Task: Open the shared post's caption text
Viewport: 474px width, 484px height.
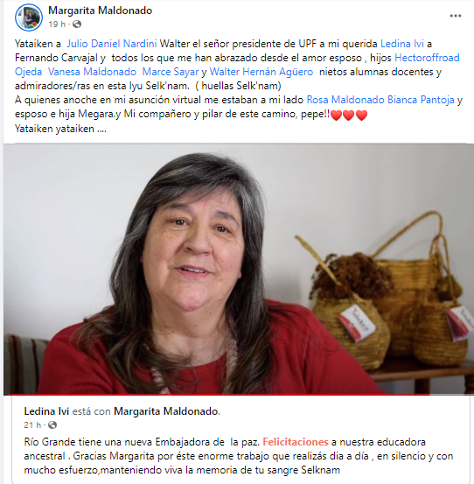Action: (239, 456)
